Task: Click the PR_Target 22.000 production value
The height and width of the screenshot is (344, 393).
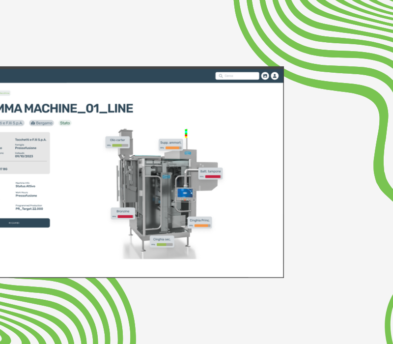Action: coord(29,209)
